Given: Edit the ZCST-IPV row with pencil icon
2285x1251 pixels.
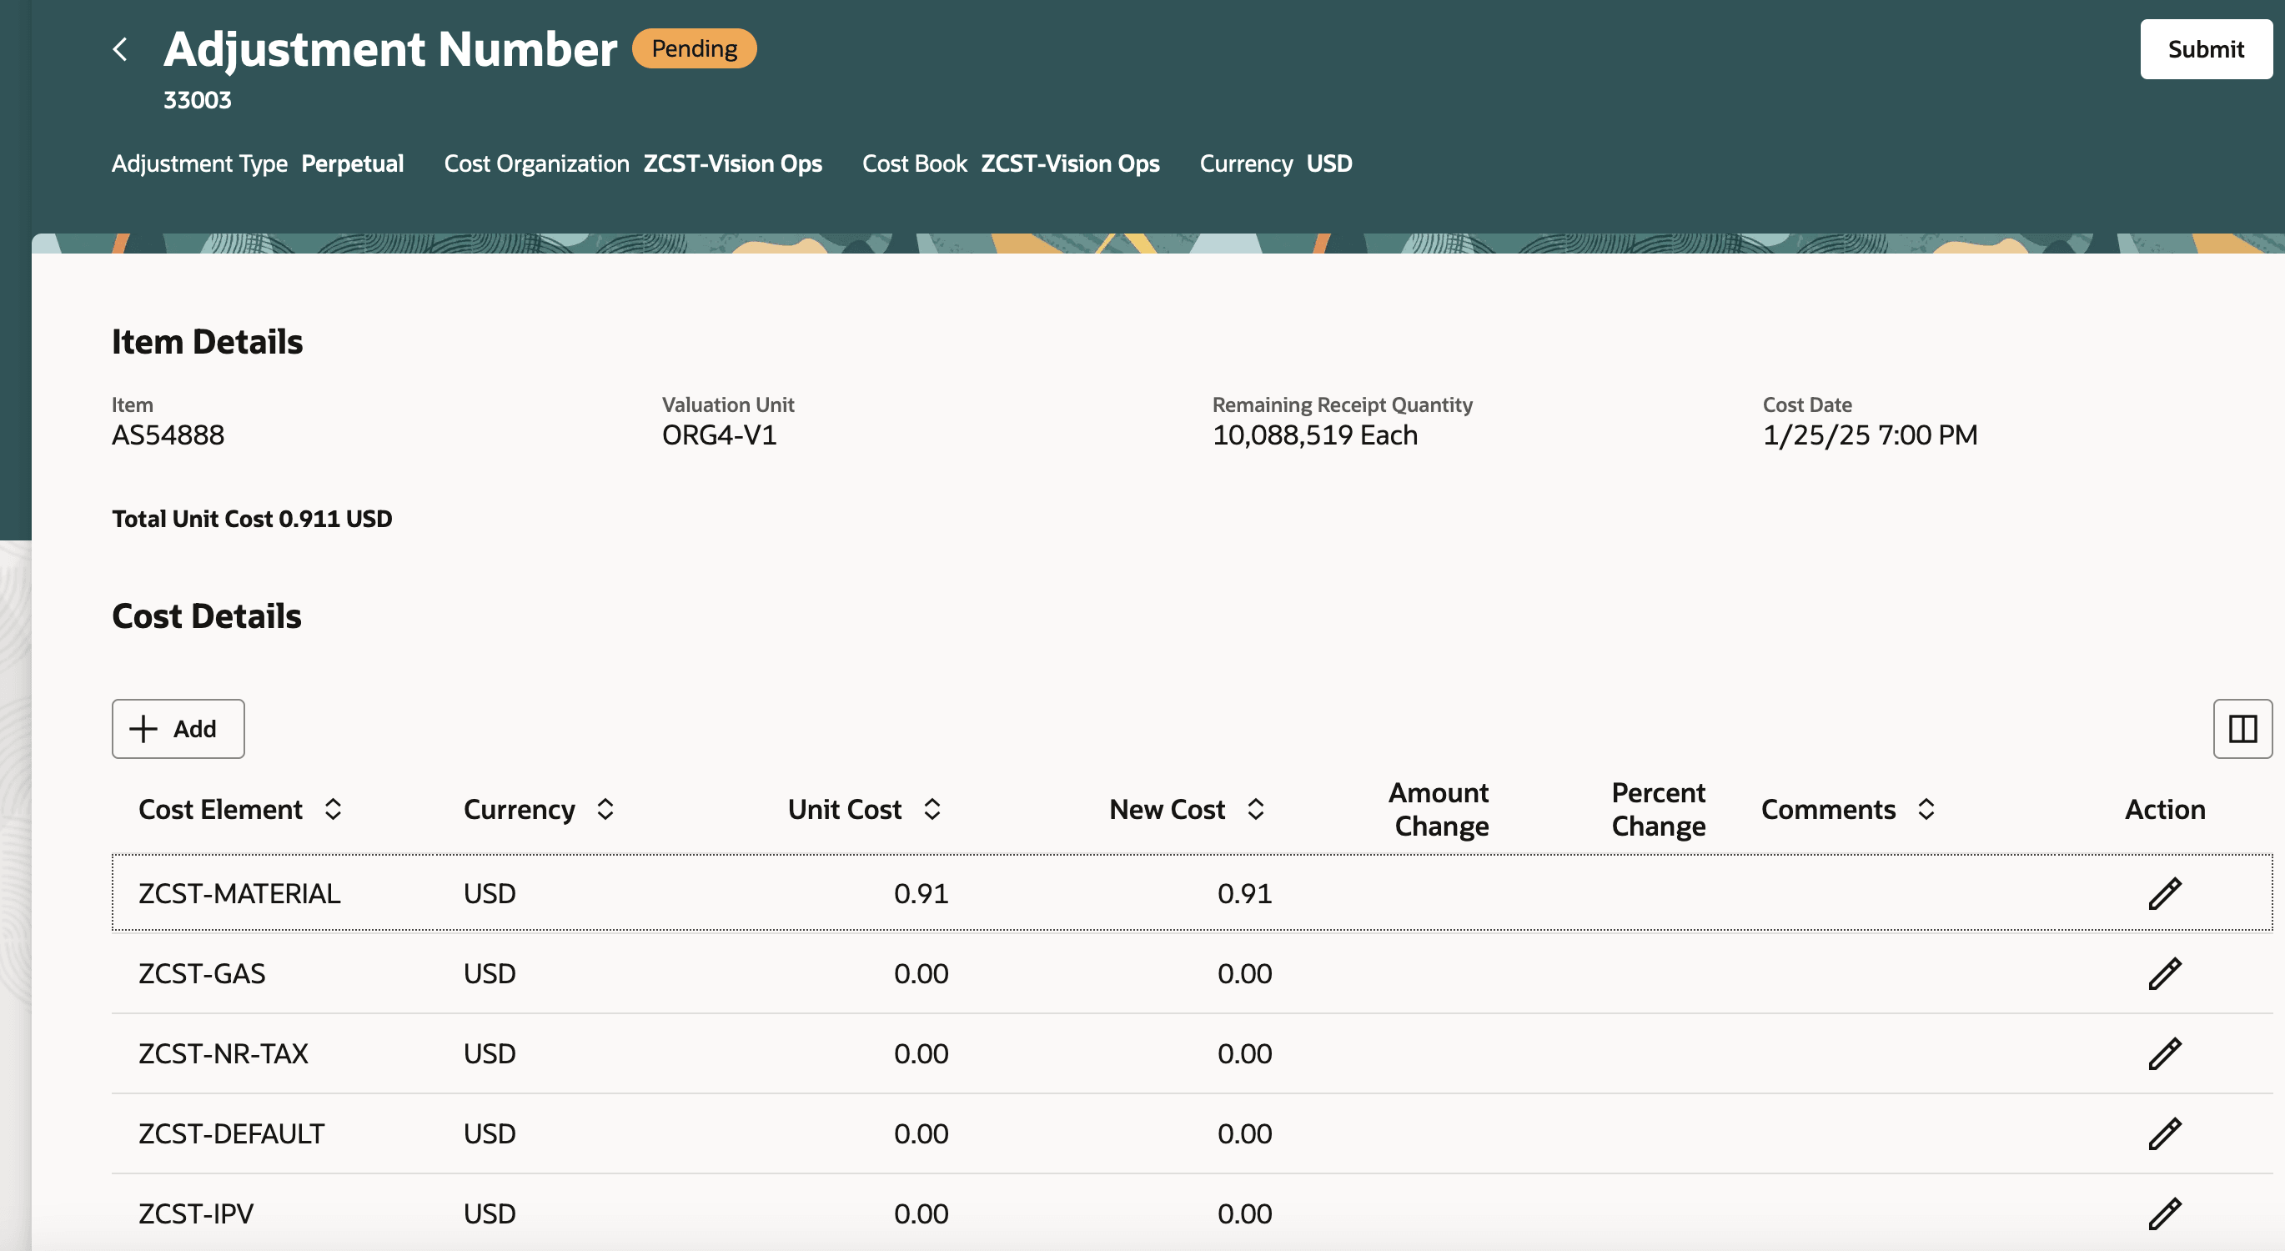Looking at the screenshot, I should (2163, 1213).
